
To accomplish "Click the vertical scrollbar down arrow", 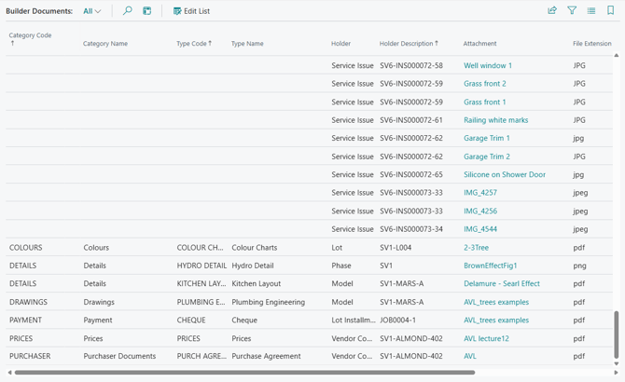I will coord(617,363).
